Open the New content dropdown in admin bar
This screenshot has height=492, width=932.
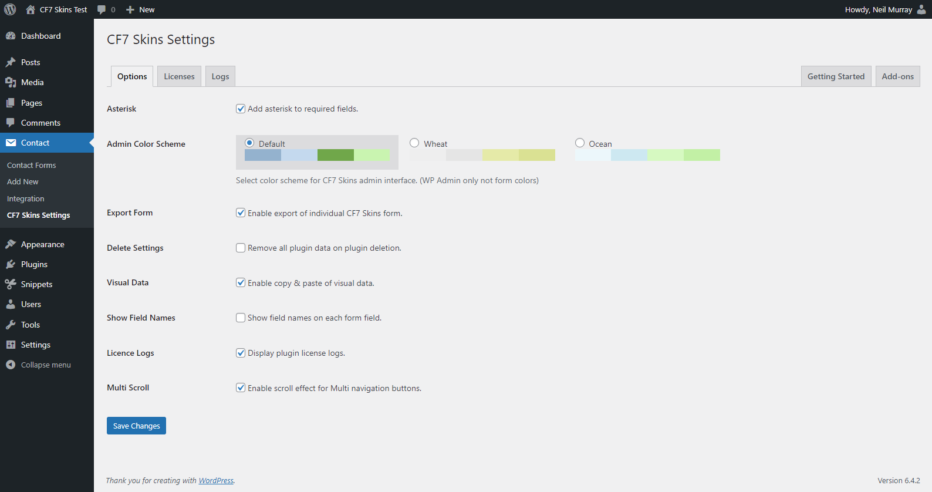point(141,9)
